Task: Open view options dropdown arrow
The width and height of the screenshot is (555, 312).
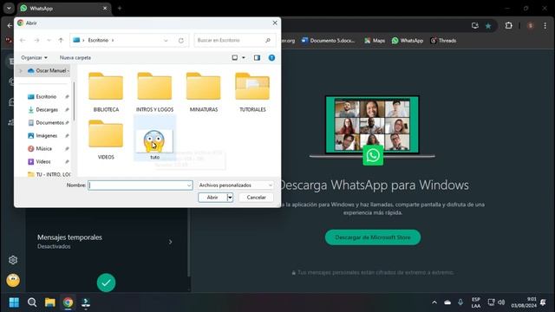Action: [x=243, y=58]
